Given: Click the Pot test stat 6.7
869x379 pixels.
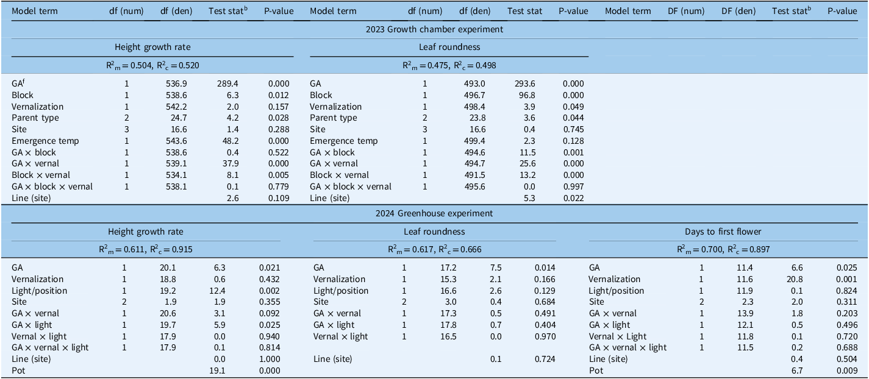Looking at the screenshot, I should pos(796,370).
